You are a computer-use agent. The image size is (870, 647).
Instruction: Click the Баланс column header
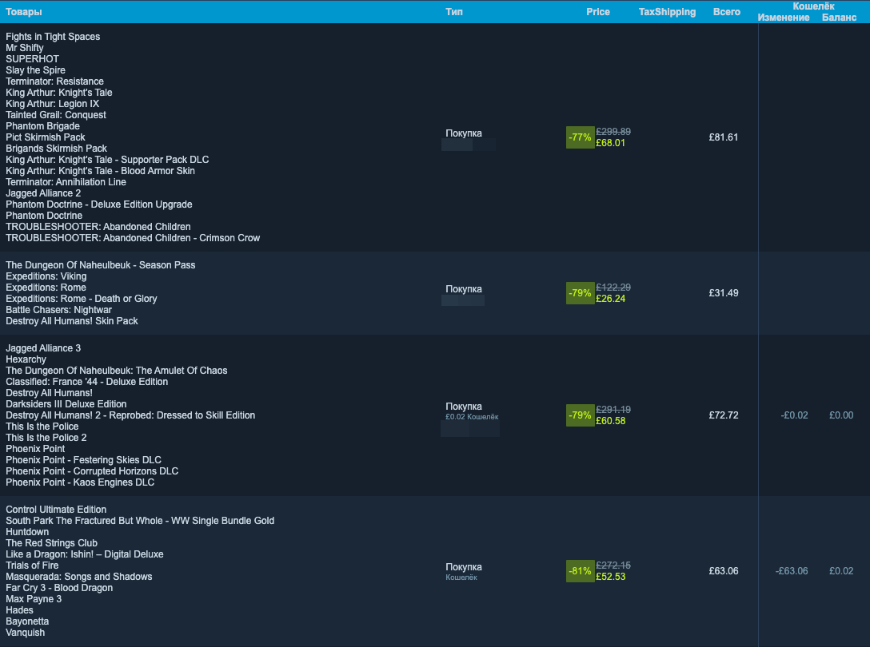point(839,18)
